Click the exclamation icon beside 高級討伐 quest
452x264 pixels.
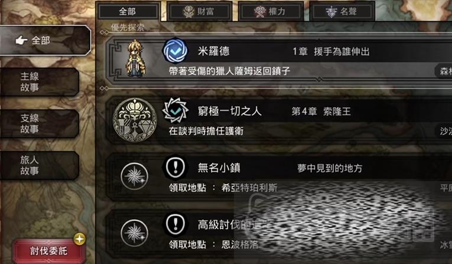(x=175, y=224)
